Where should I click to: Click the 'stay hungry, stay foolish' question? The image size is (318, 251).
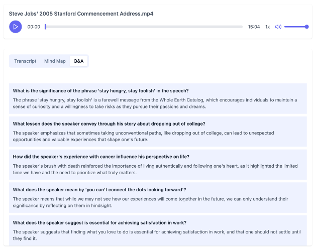tap(101, 91)
